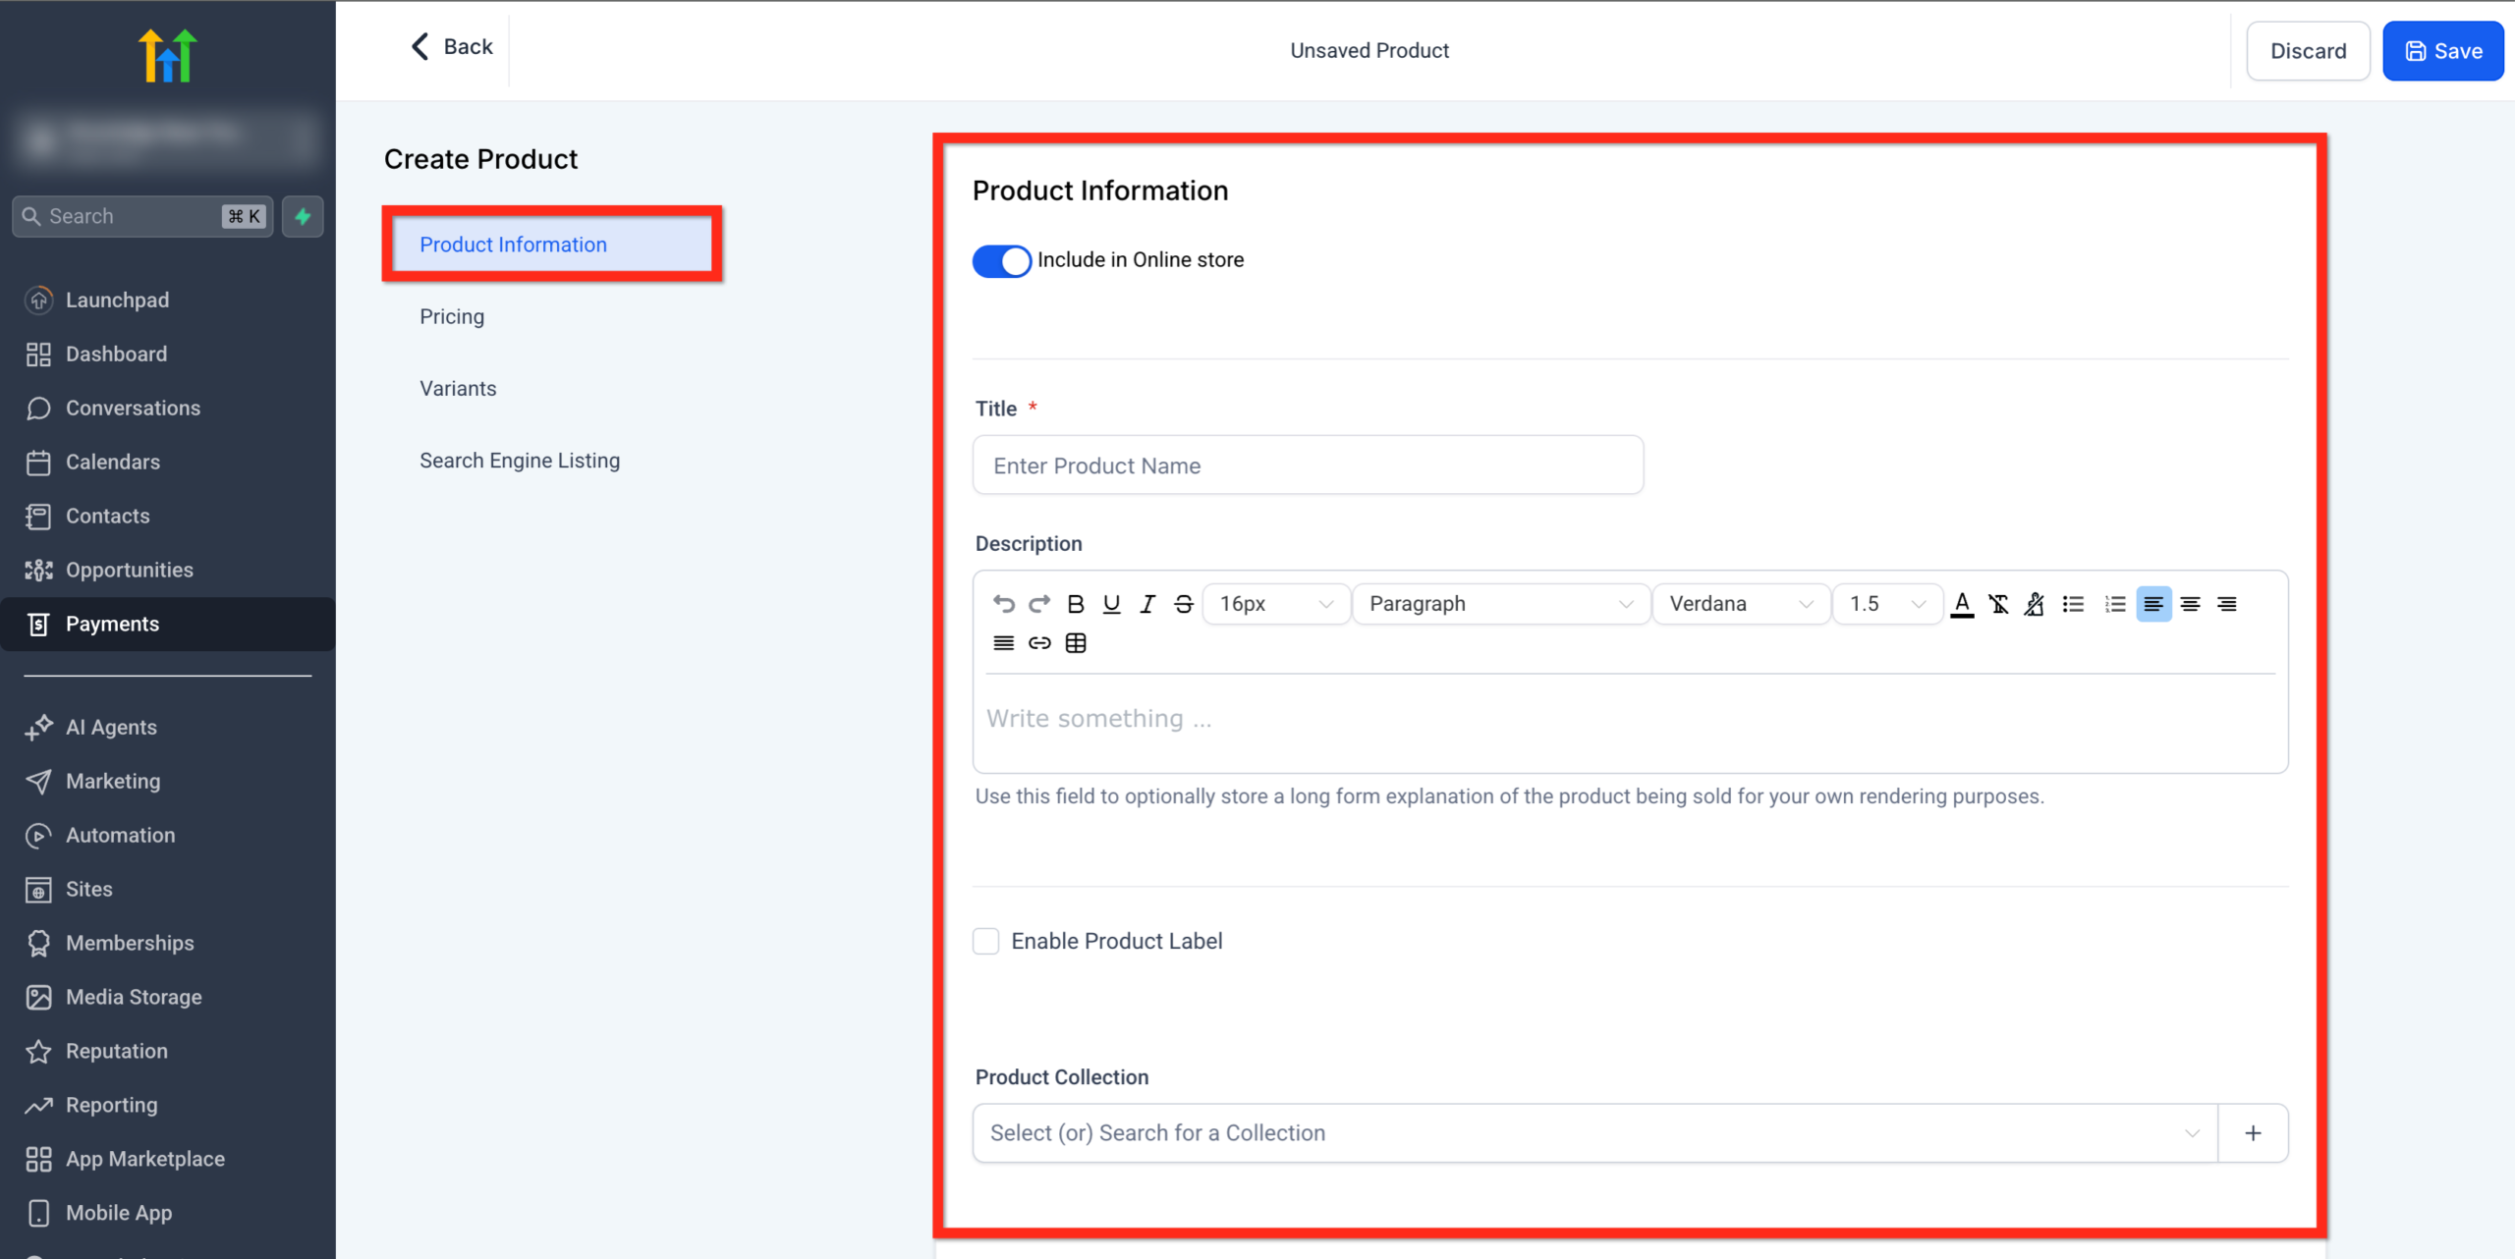Select the Strikethrough formatting icon
Screen dimensions: 2515x1259
[1182, 603]
